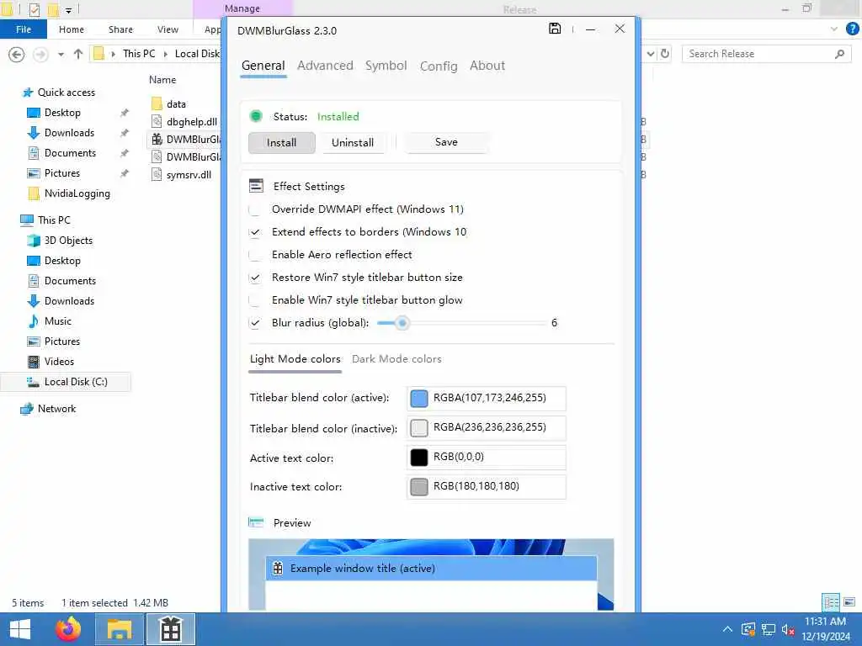
Task: Click the Name column header
Action: 162,80
